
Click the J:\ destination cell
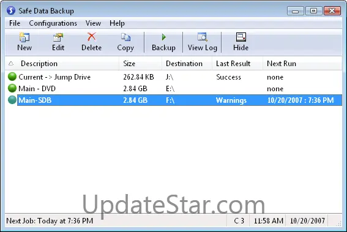pos(170,77)
